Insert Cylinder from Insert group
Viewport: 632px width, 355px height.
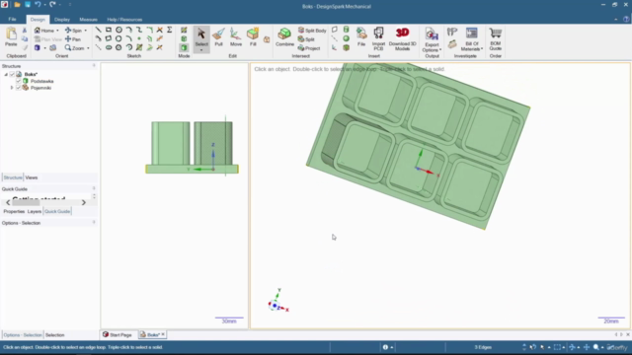[x=346, y=30]
